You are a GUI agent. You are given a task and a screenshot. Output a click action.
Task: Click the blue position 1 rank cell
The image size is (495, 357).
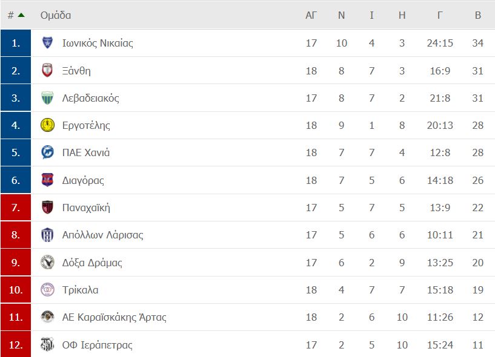[x=16, y=43]
